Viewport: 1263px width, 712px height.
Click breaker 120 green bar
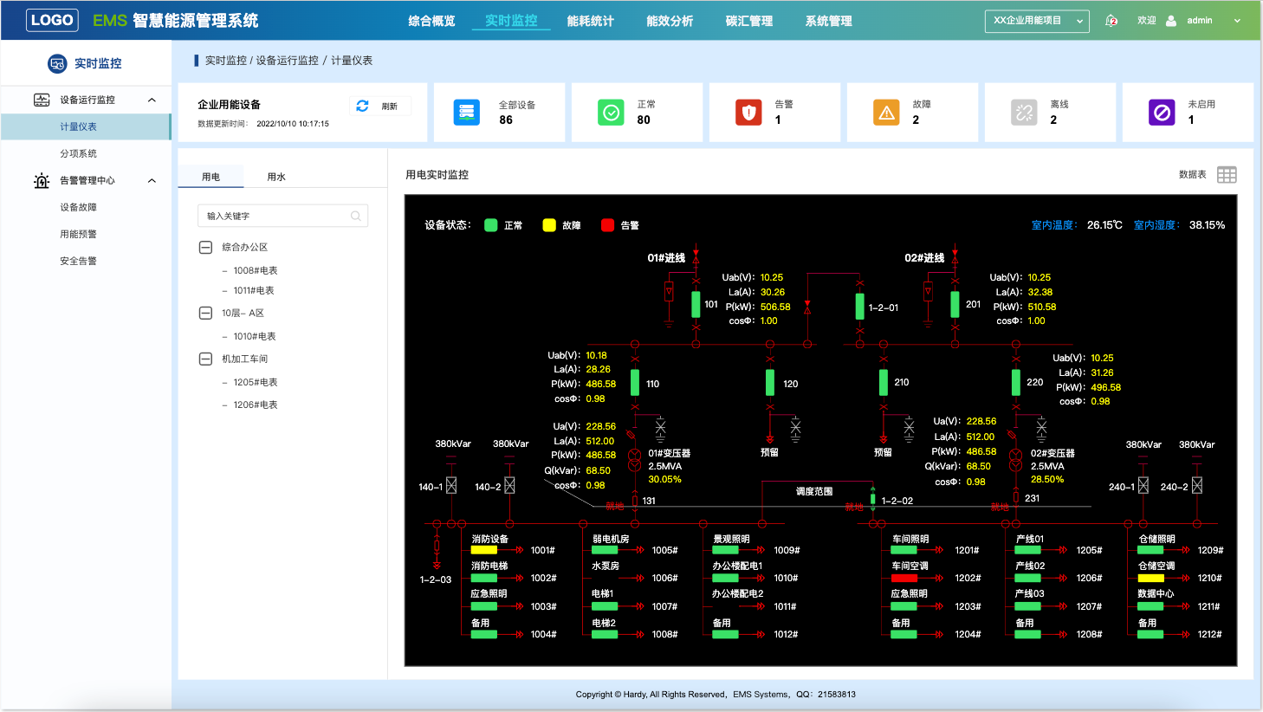click(x=770, y=383)
